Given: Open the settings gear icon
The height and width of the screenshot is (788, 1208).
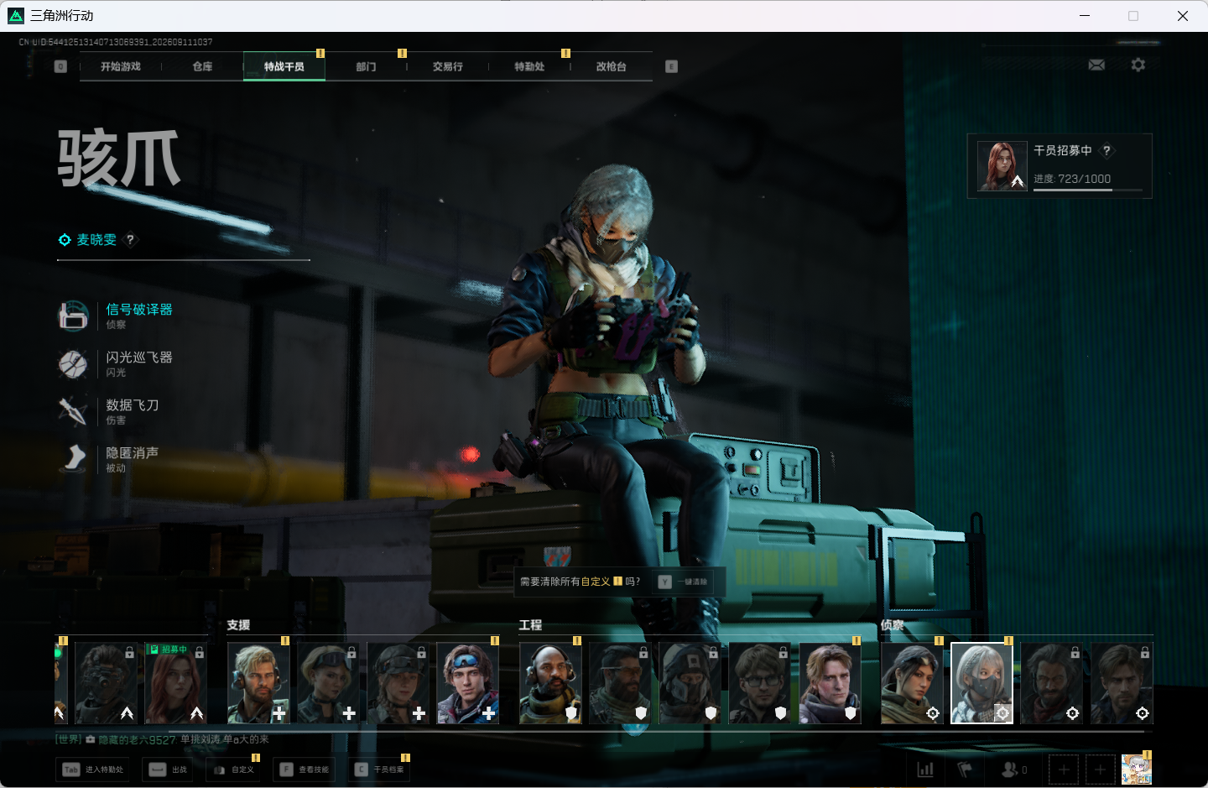Looking at the screenshot, I should [1138, 65].
